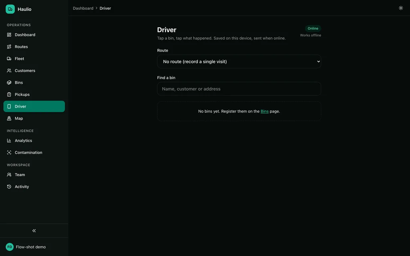Navigate to Customers page
Image resolution: width=410 pixels, height=256 pixels.
(34, 70)
